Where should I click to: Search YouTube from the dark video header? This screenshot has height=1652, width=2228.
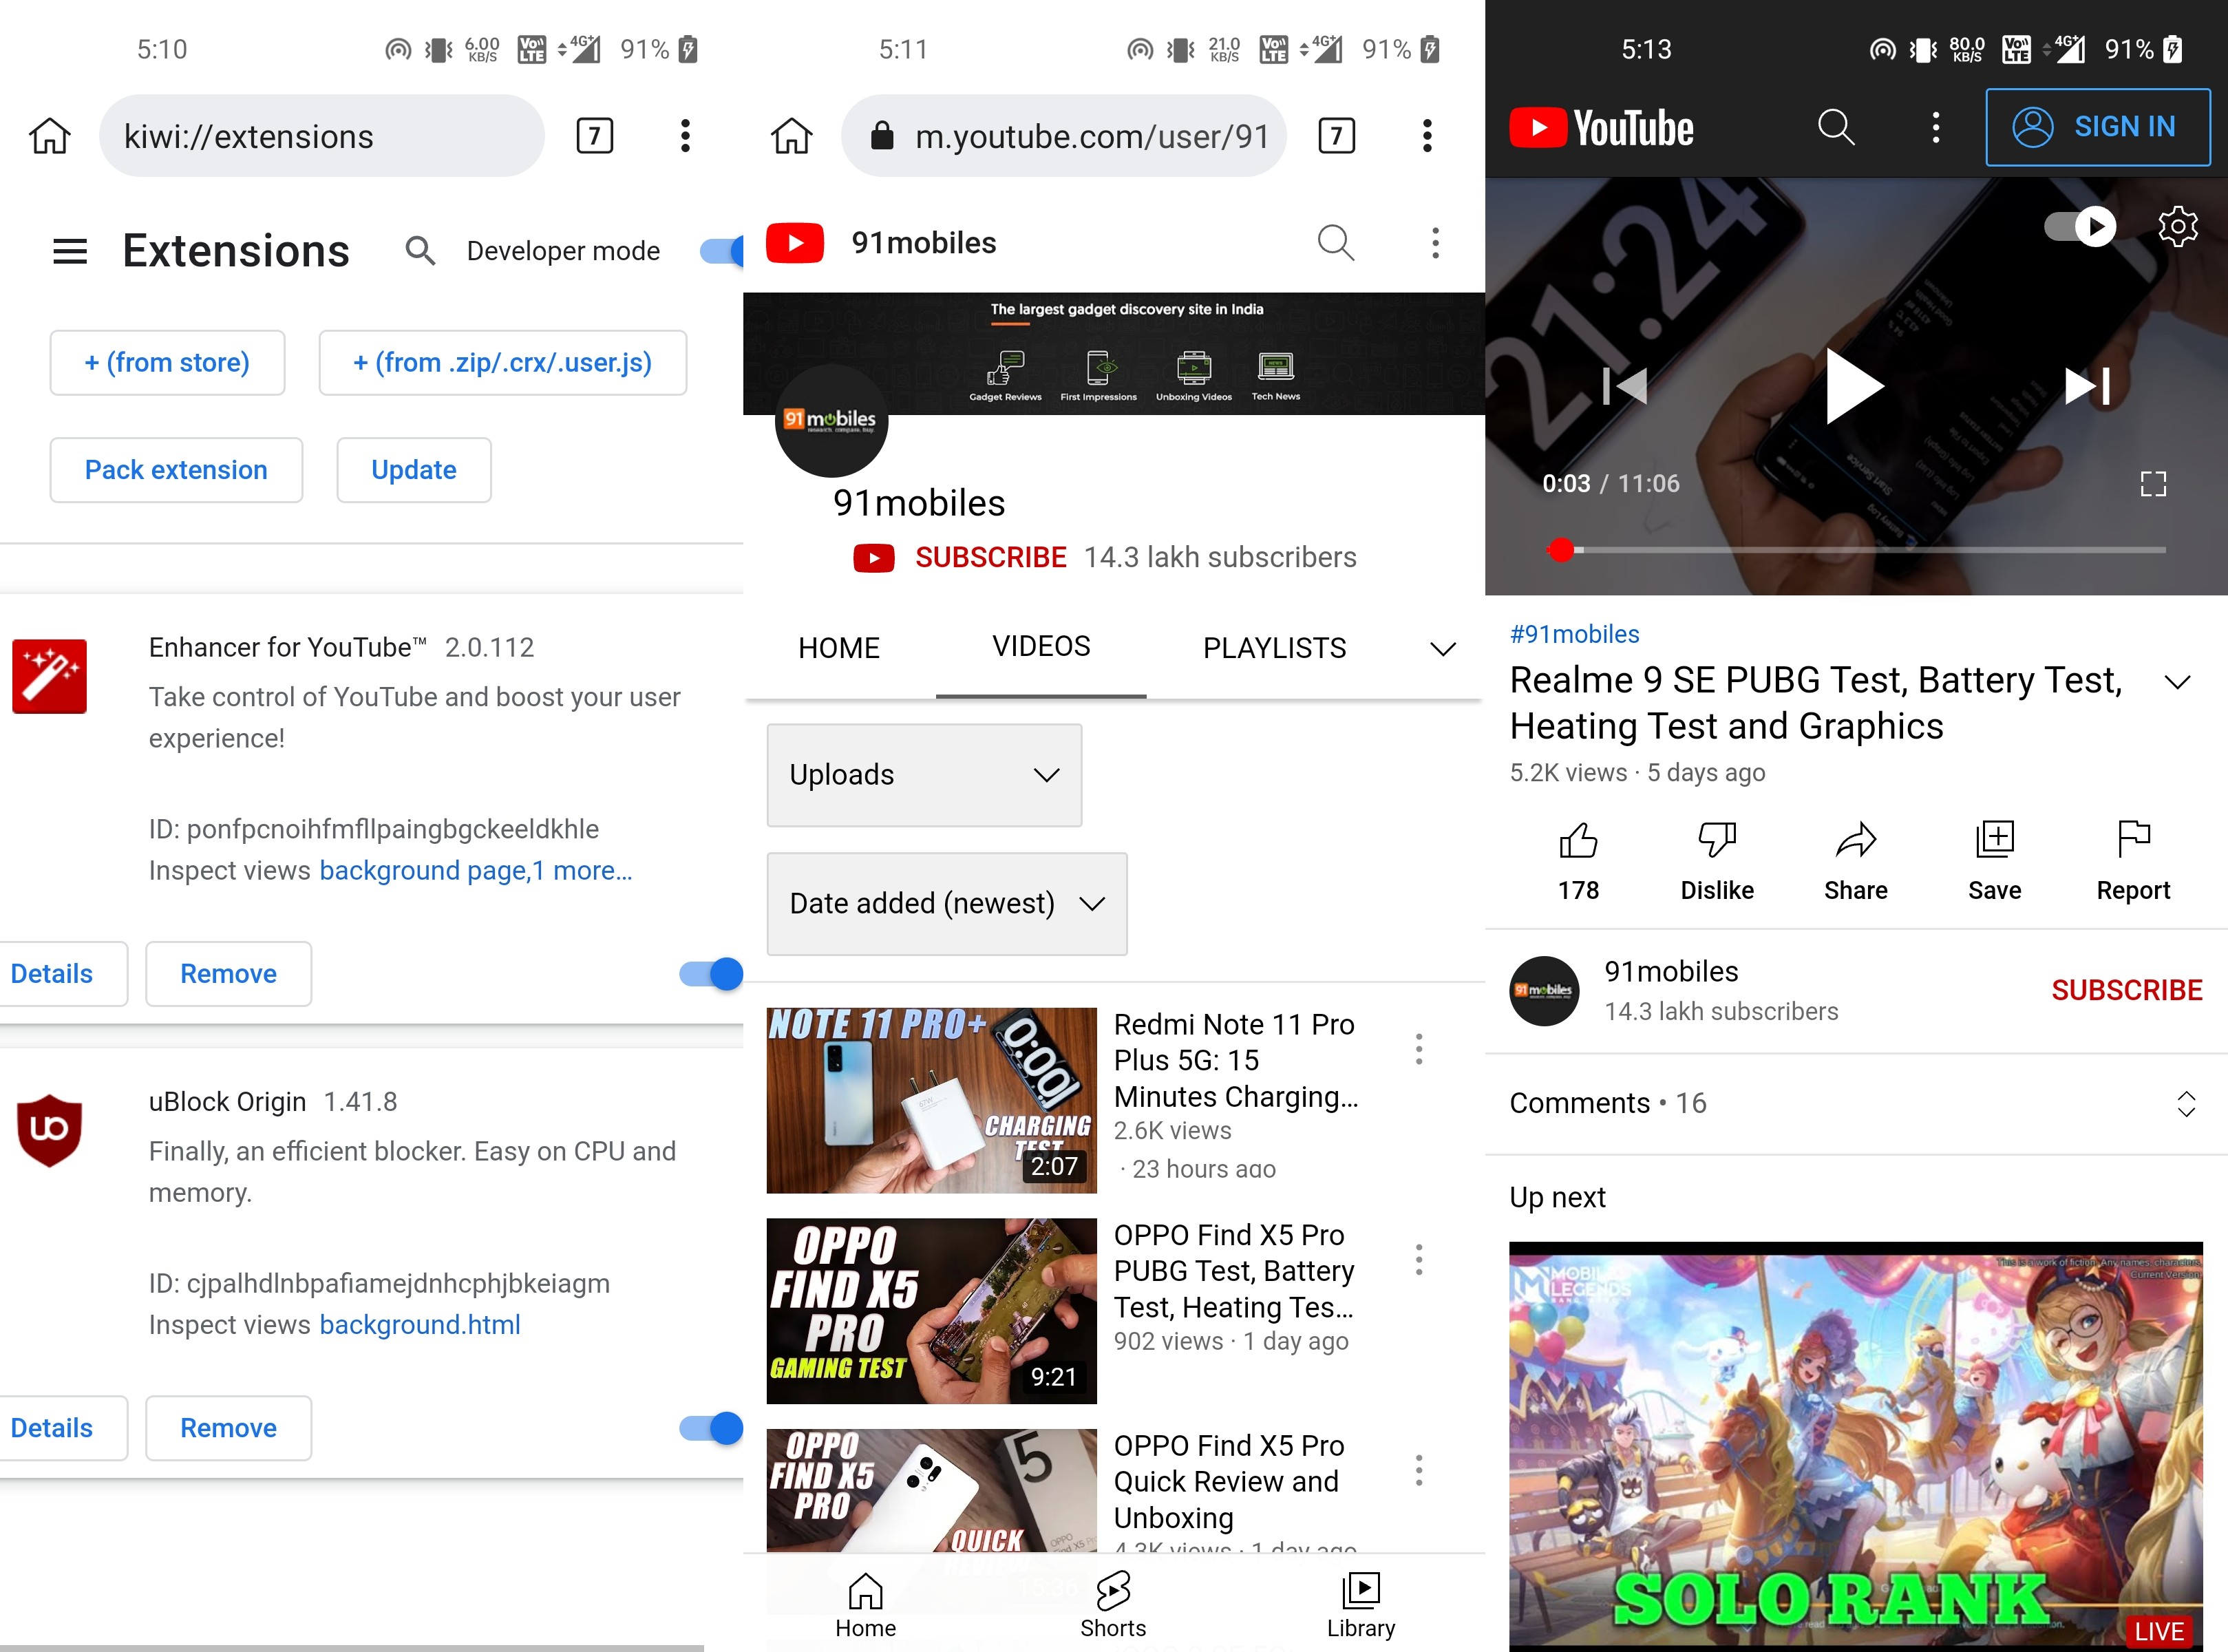click(x=1835, y=127)
